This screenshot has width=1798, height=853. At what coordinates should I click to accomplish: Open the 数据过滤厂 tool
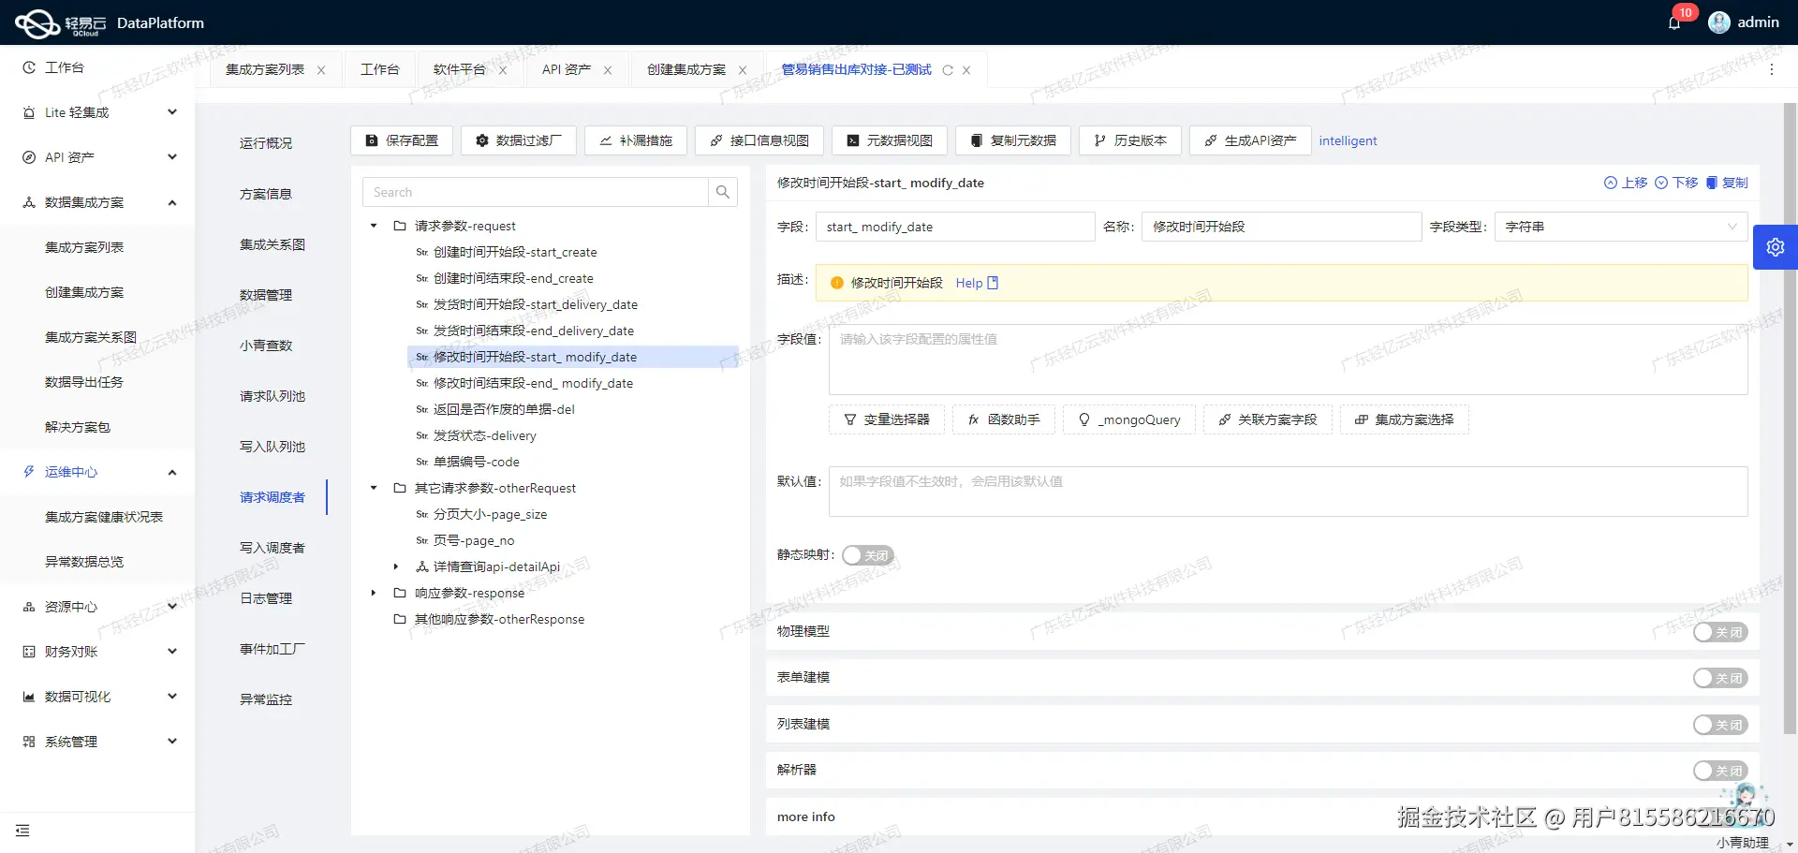(518, 140)
